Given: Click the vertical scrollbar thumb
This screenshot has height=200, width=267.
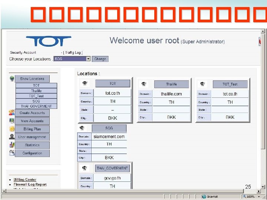Looking at the screenshot, I should (x=263, y=92).
